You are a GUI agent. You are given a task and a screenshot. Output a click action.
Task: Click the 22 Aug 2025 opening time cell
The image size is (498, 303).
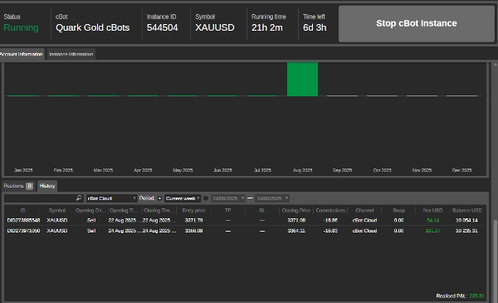124,220
